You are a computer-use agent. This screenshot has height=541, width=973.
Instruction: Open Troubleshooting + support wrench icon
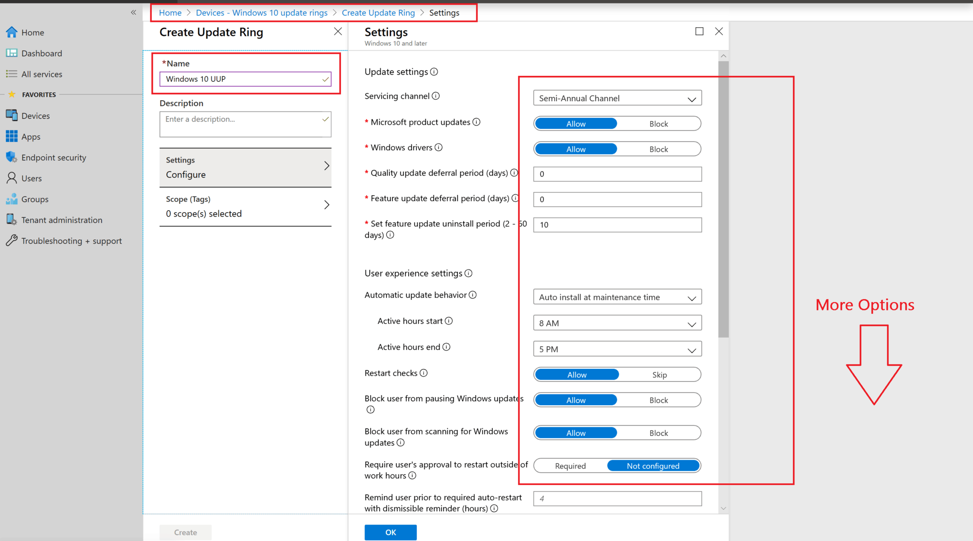coord(12,241)
